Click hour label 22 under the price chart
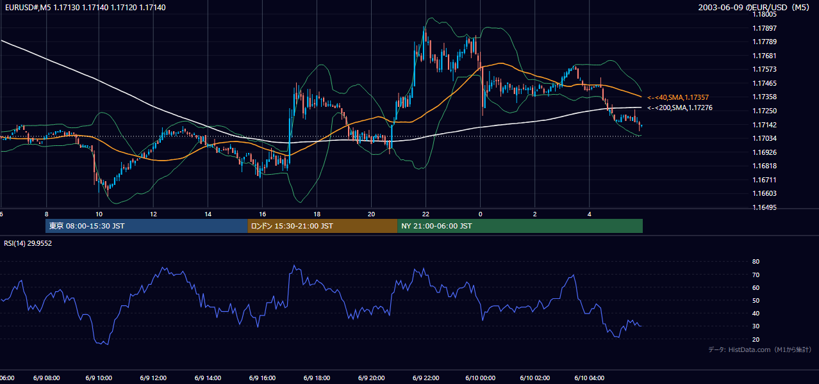The width and height of the screenshot is (819, 384). click(x=426, y=214)
